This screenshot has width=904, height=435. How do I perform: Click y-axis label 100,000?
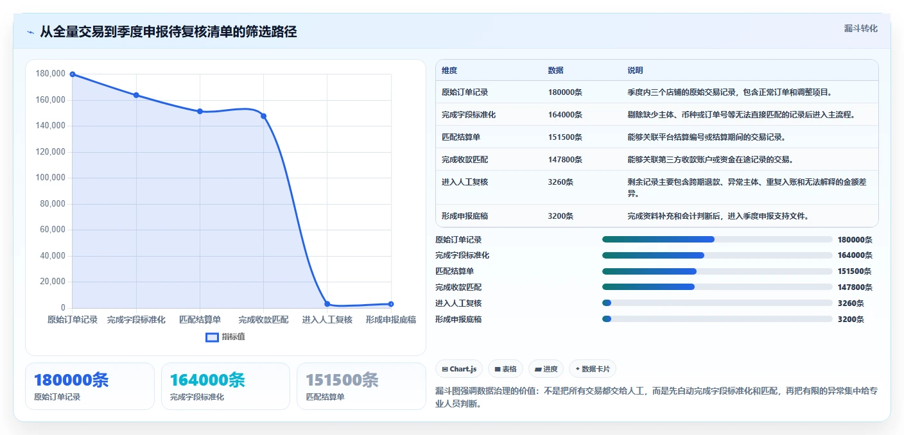pyautogui.click(x=51, y=178)
